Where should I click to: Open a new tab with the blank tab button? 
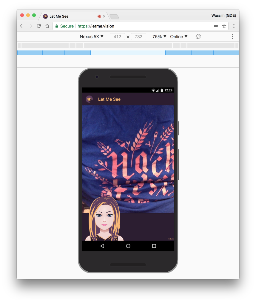tap(114, 17)
